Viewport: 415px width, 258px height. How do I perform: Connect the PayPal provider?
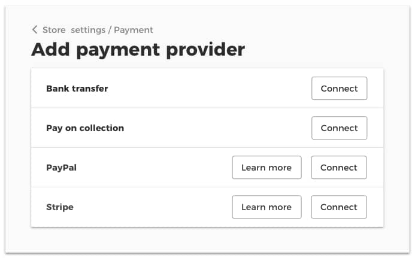tap(338, 168)
